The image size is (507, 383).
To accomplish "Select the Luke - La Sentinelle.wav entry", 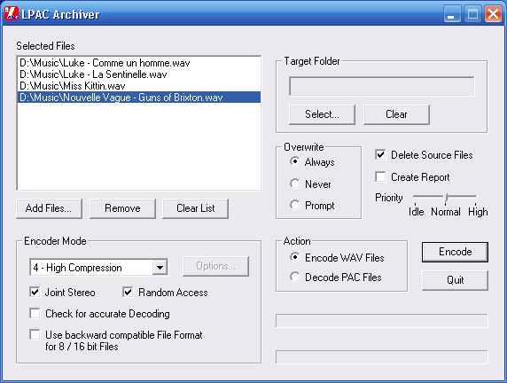I will tap(138, 74).
